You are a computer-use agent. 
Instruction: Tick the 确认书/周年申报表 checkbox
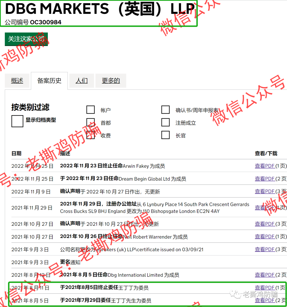click(x=166, y=110)
